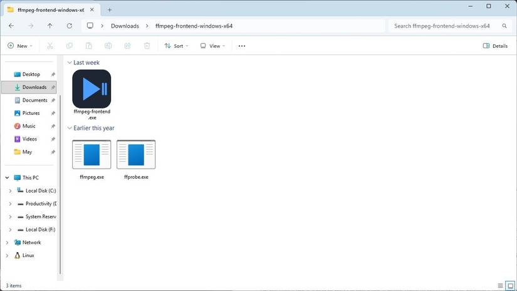The height and width of the screenshot is (291, 517).
Task: Collapse the Last week group
Action: pyautogui.click(x=70, y=62)
